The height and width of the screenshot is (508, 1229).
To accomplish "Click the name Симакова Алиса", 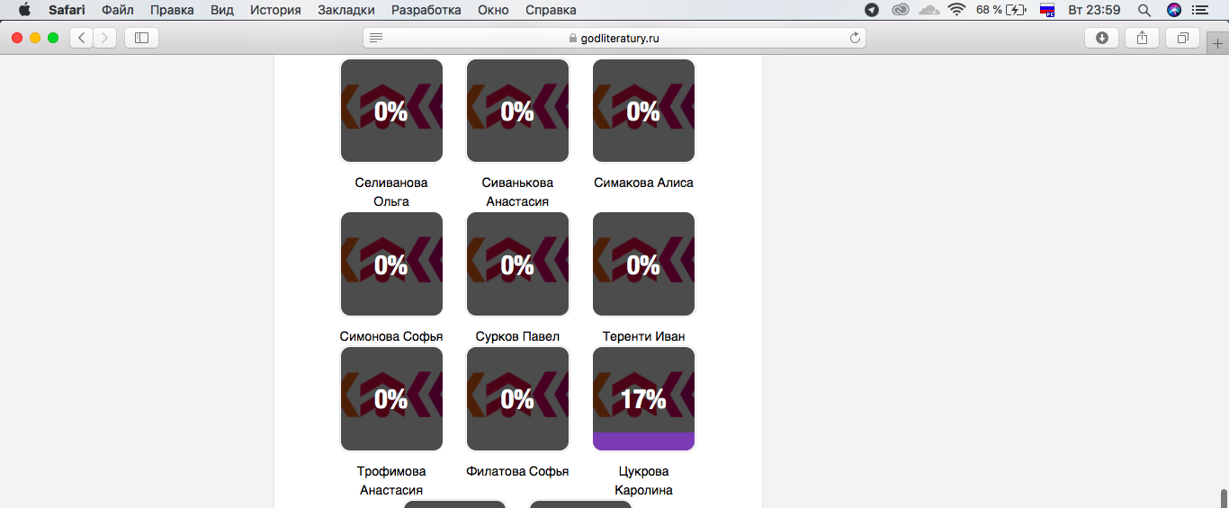I will [643, 183].
